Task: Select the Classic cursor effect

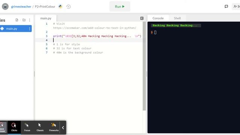Action: click(x=40, y=127)
